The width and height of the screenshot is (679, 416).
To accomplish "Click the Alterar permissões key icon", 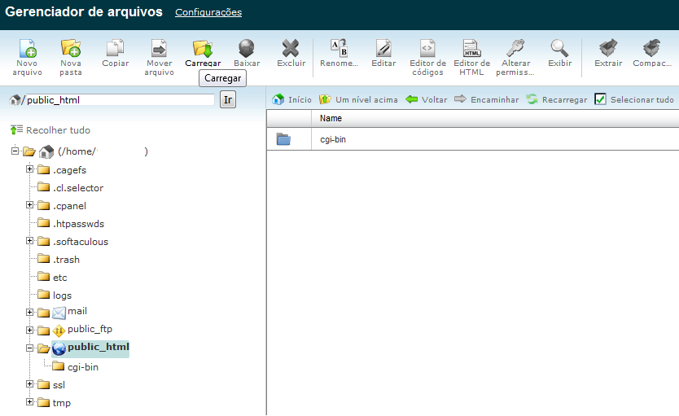I will (515, 49).
